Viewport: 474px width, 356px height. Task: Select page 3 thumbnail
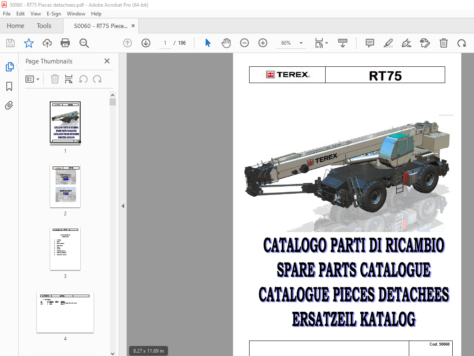(65, 248)
